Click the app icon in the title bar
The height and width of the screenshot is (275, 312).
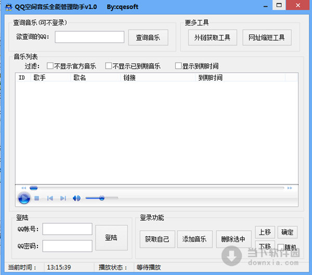pos(8,7)
